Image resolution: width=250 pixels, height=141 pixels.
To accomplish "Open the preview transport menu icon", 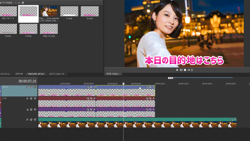I will click(x=192, y=70).
